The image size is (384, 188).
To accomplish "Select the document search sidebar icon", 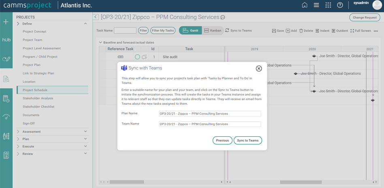I will (6, 79).
